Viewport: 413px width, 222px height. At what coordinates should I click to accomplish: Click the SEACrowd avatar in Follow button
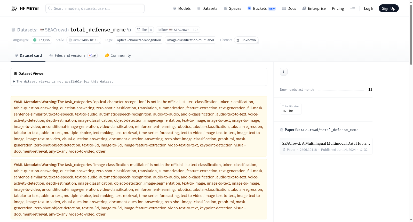[x=171, y=30]
